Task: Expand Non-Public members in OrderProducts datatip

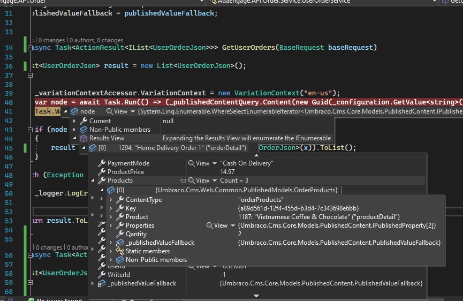Action: point(111,260)
